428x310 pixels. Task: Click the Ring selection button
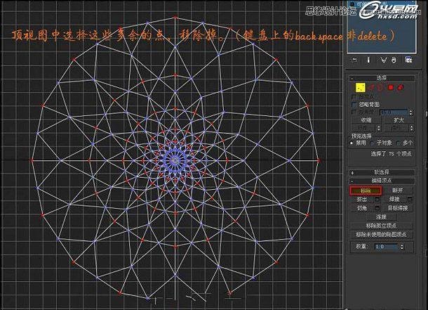363,128
